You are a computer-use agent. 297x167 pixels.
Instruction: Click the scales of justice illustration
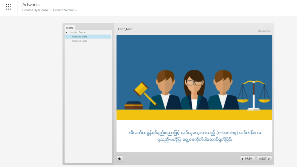(253, 94)
